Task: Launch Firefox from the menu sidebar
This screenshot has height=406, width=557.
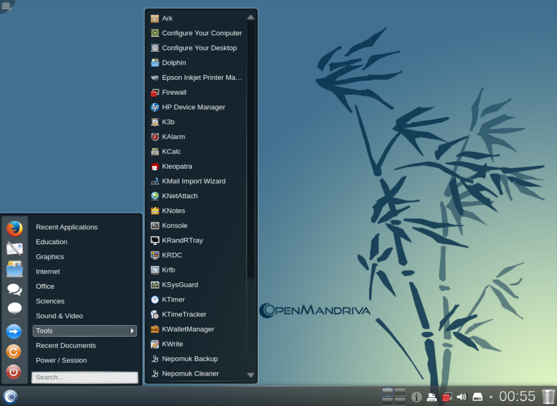Action: point(14,227)
